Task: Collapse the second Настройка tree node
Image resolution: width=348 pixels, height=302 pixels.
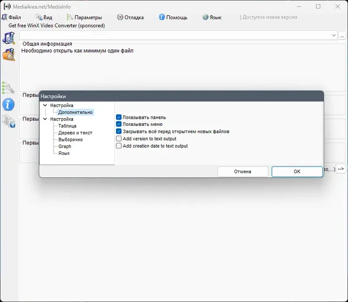Action: pyautogui.click(x=45, y=119)
